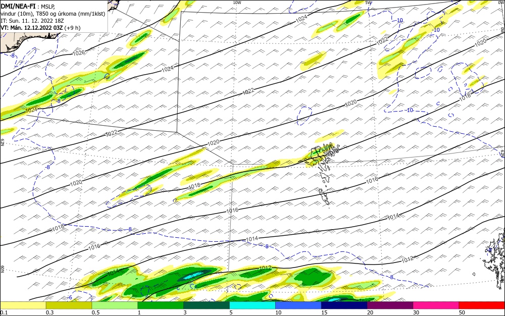The width and height of the screenshot is (505, 316).
Task: Click the dark green 3–5 legend swatch
Action: coord(207,305)
